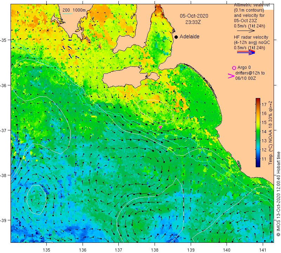Click the colorbar tick label 13
The width and height of the screenshot is (281, 253).
264,141
